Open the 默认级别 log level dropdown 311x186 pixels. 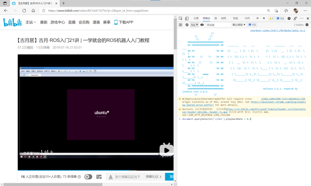click(x=239, y=25)
